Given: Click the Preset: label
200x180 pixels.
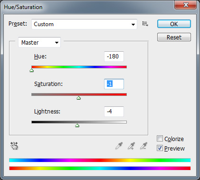Looking at the screenshot, I should click(x=18, y=24).
